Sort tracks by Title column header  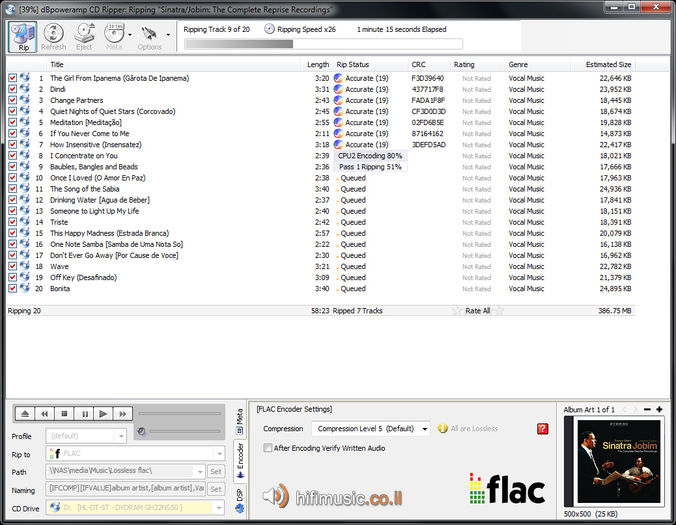(x=173, y=64)
